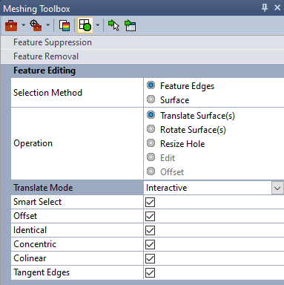Toggle the Offset checkbox
This screenshot has width=284, height=285.
point(150,216)
